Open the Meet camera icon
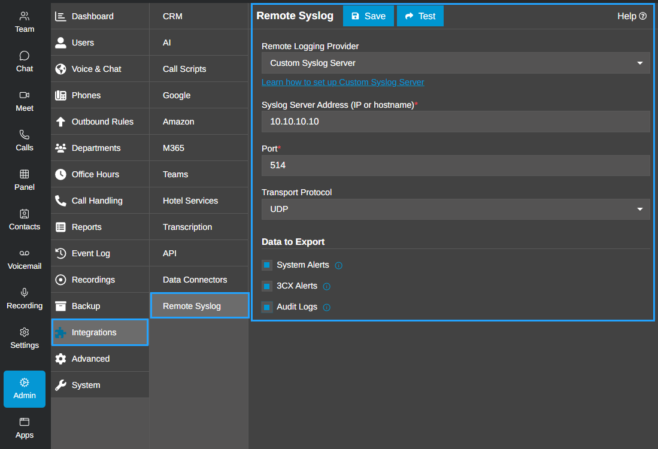This screenshot has width=658, height=449. point(25,95)
